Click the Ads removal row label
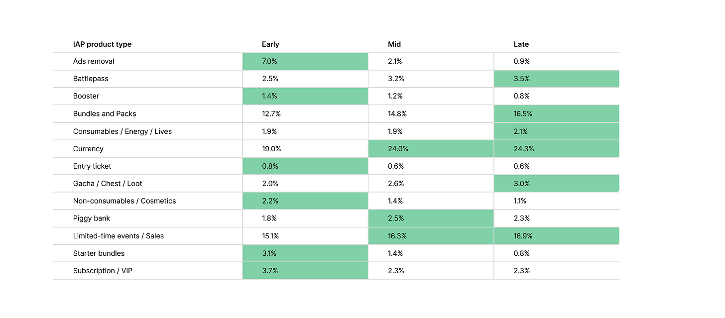The width and height of the screenshot is (725, 318). pyautogui.click(x=94, y=61)
